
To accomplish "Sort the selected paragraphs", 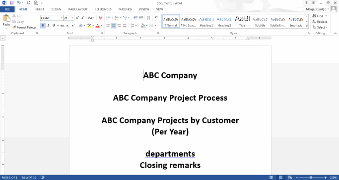I will (x=149, y=18).
